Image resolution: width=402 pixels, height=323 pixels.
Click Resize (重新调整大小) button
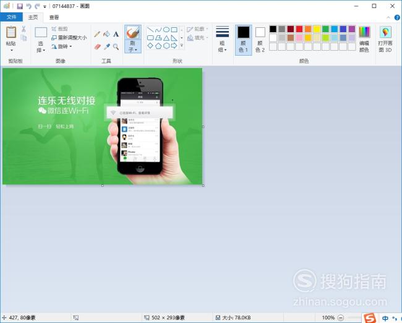[x=69, y=38]
